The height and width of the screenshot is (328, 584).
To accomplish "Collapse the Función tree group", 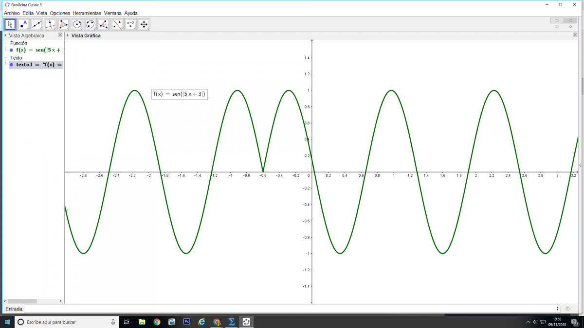I will tap(6, 43).
